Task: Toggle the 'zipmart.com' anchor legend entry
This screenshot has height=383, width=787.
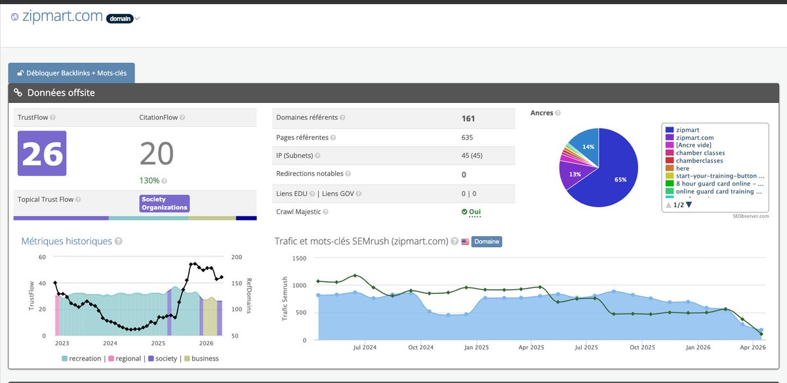Action: pos(690,138)
